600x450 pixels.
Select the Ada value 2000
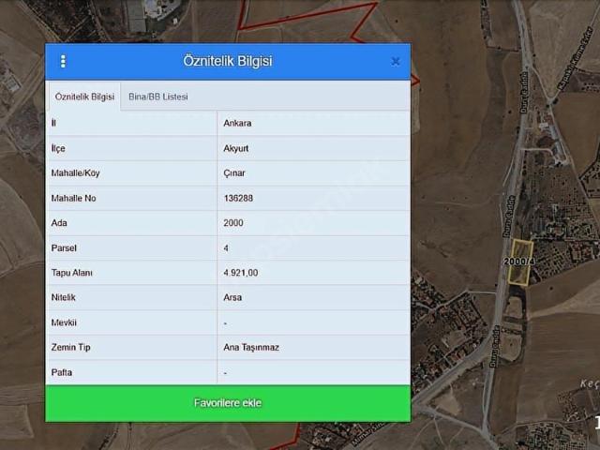(x=233, y=223)
